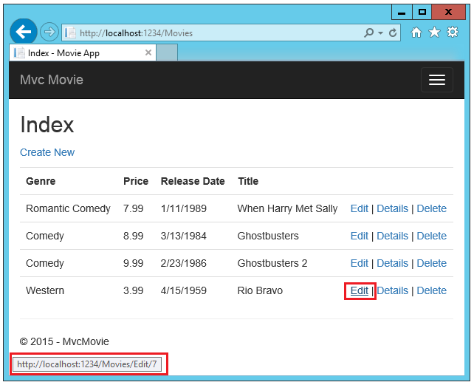
Task: Click the search magnifier icon in address bar
Action: [369, 33]
